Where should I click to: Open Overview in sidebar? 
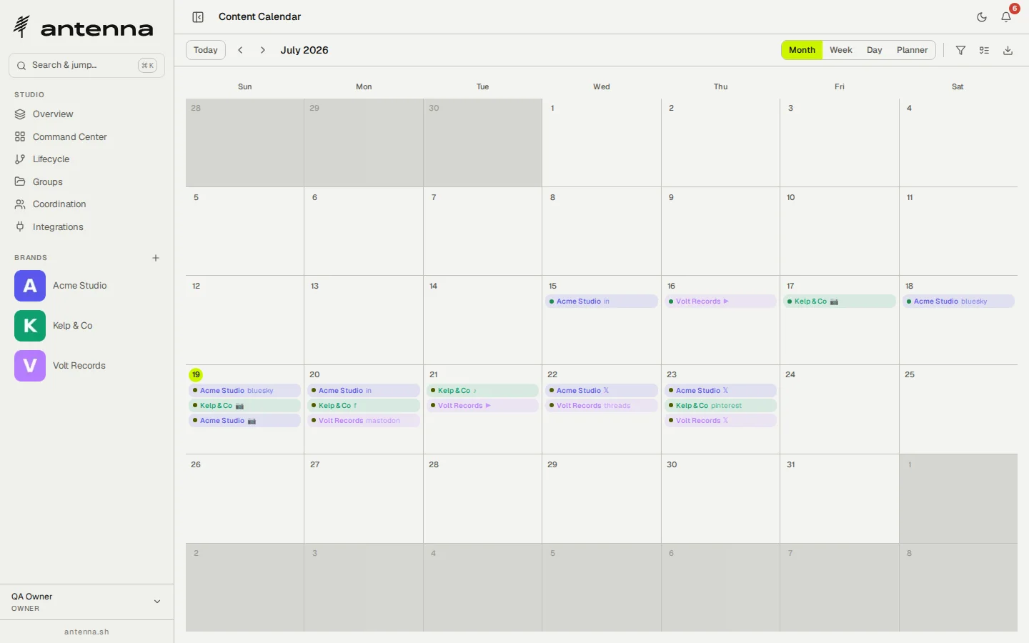point(87,114)
